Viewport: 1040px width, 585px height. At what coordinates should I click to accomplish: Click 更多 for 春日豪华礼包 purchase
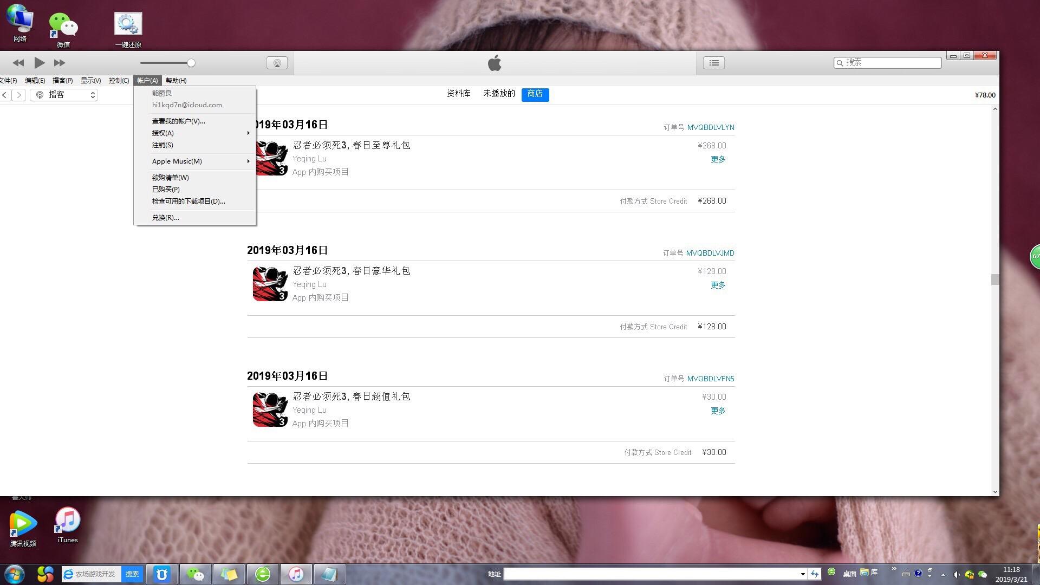(x=718, y=285)
